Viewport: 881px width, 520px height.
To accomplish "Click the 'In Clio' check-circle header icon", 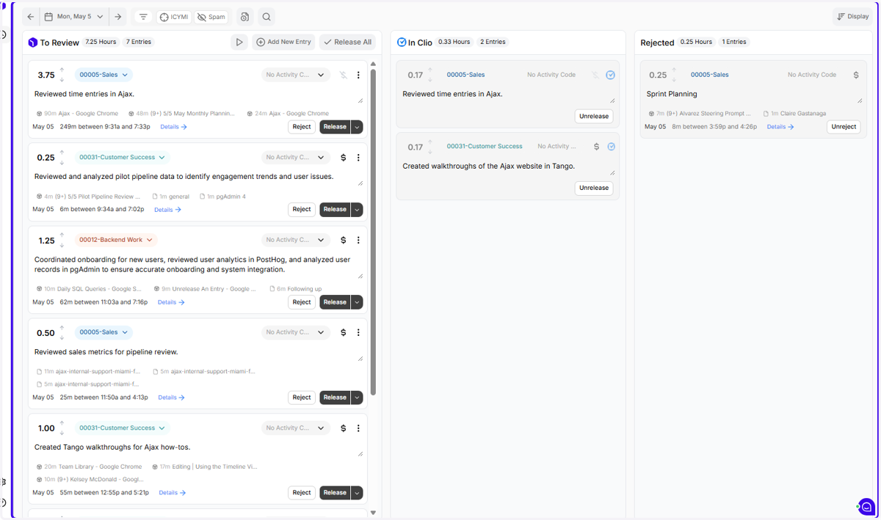I will [x=402, y=43].
